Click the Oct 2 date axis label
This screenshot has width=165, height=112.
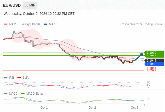[92, 108]
